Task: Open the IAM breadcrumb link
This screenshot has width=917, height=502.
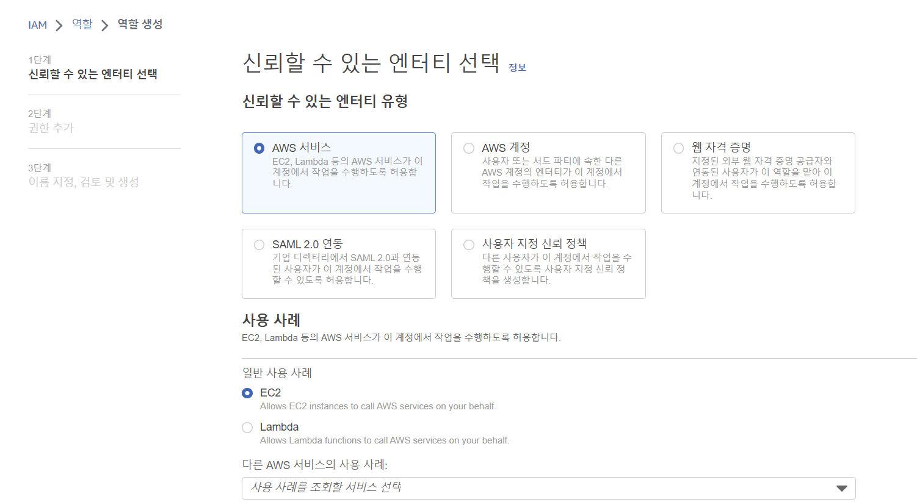Action: click(37, 25)
